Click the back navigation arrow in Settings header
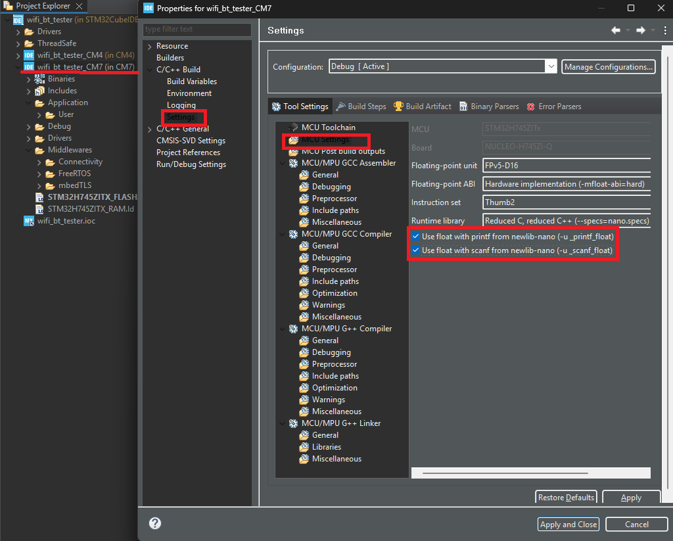The height and width of the screenshot is (541, 673). 616,30
